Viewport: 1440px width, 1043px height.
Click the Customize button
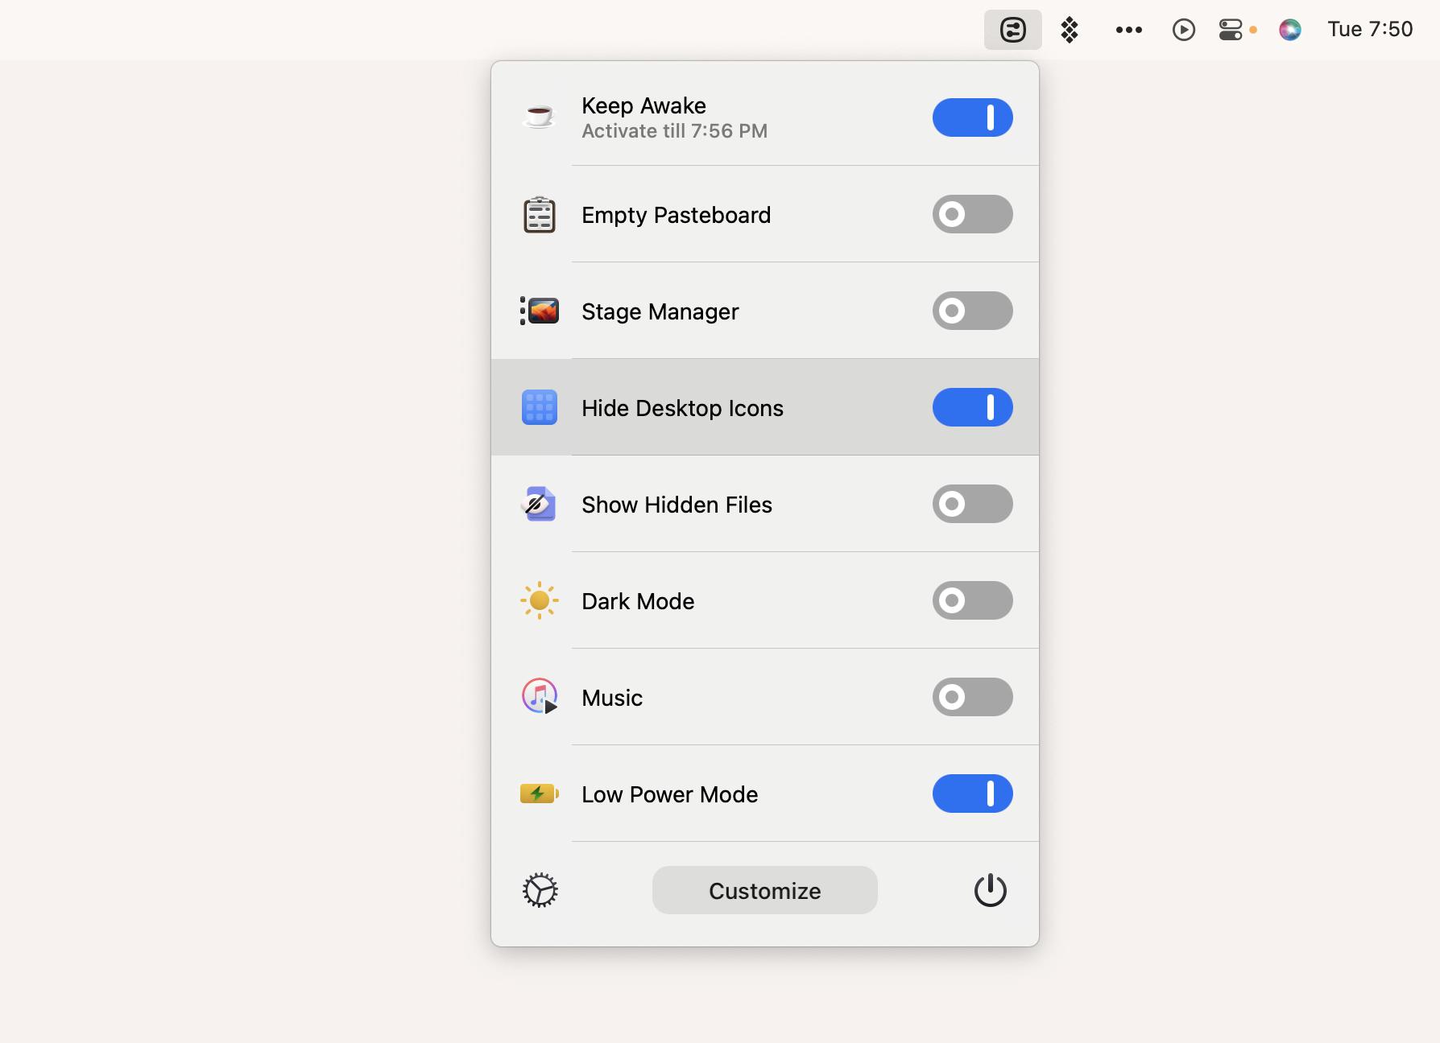point(765,890)
